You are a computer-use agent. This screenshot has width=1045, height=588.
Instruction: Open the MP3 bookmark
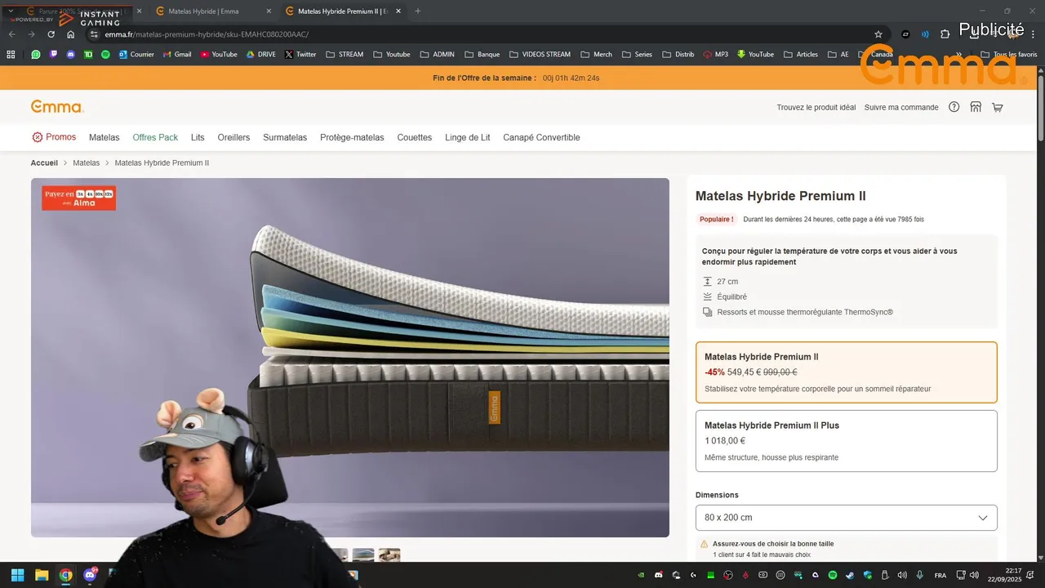(x=715, y=55)
